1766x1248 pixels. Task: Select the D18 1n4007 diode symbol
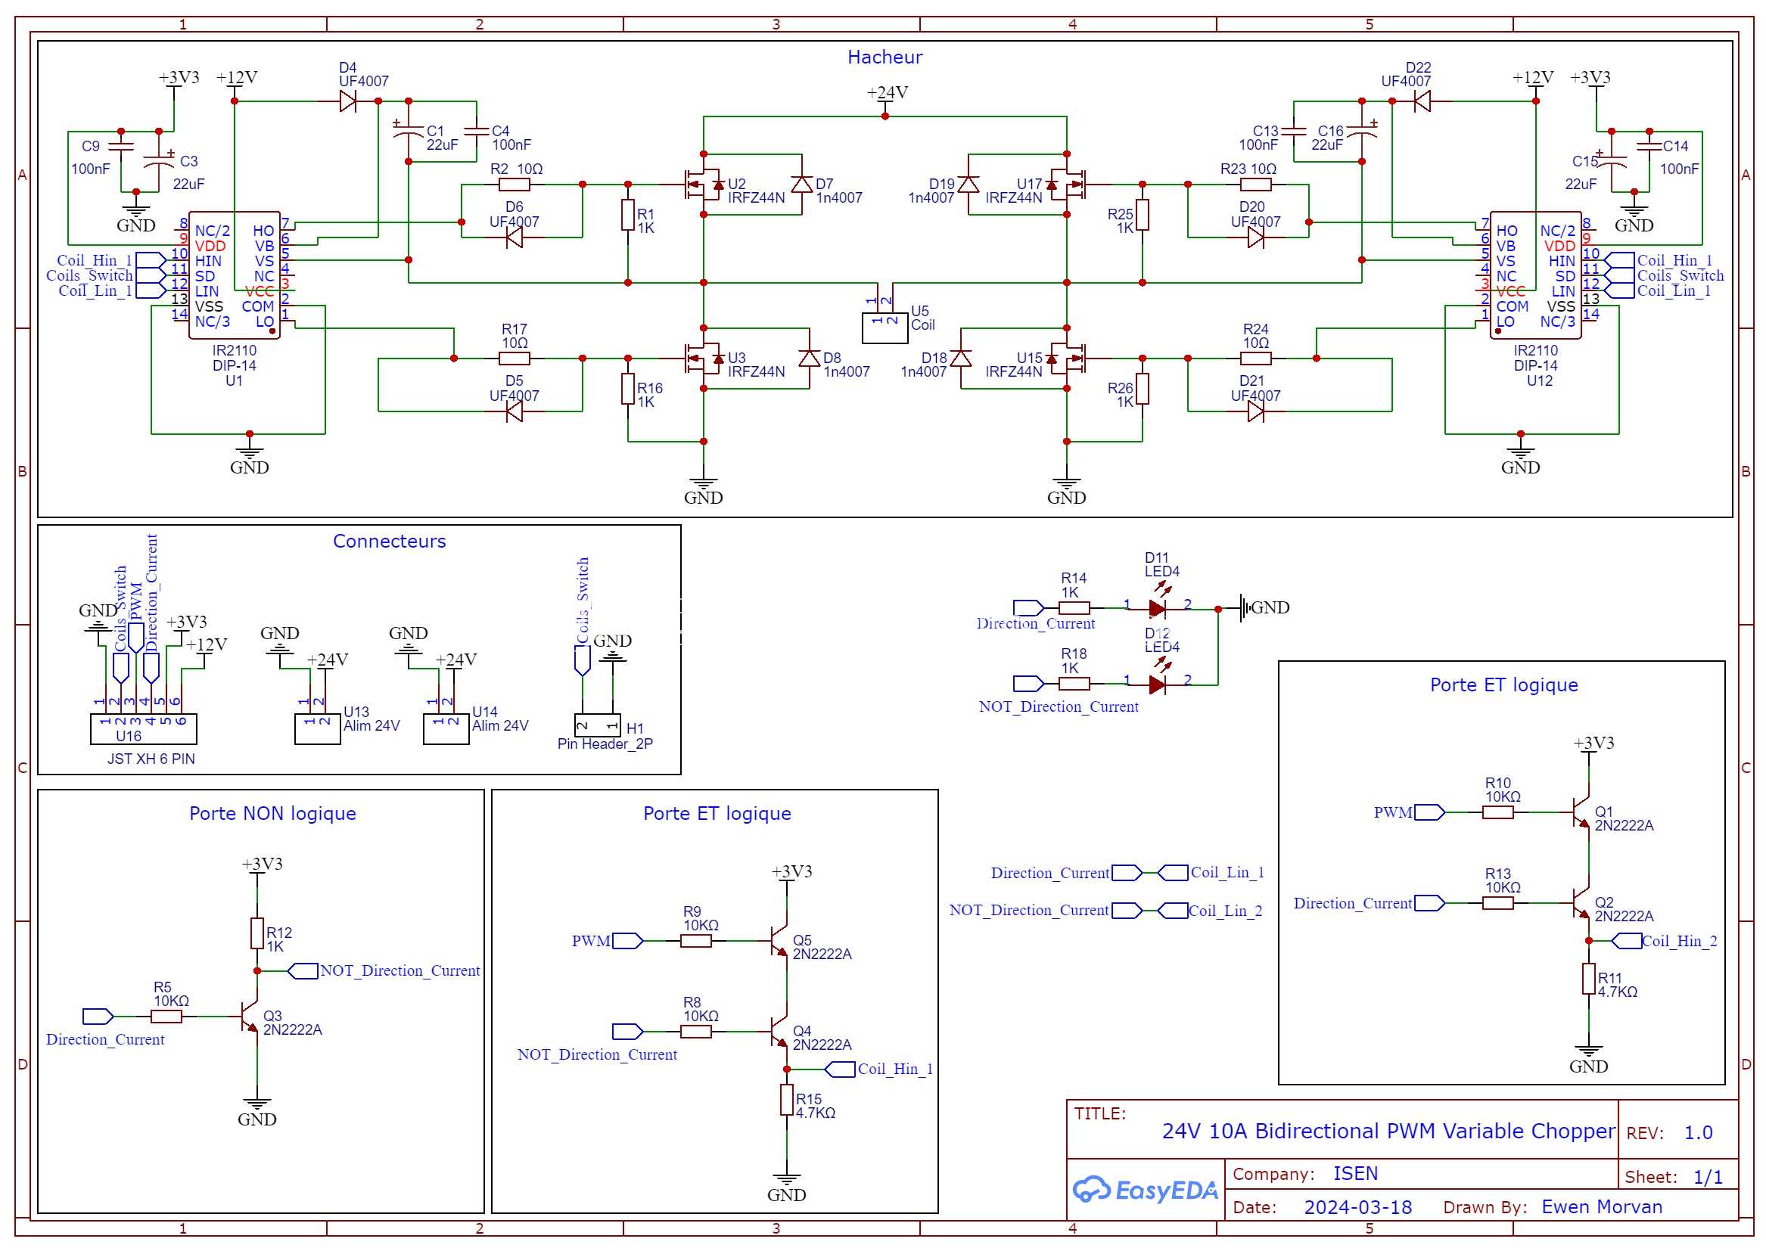tap(961, 359)
